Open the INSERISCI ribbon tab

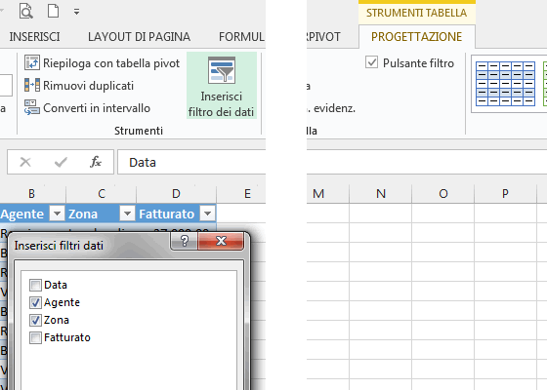coord(34,37)
